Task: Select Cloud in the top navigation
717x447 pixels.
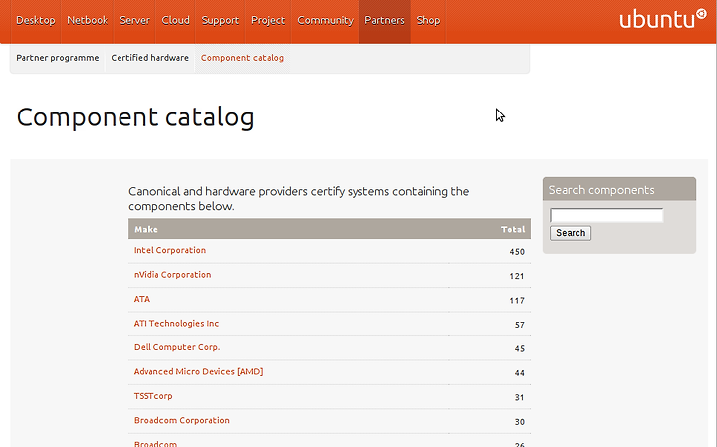Action: 175,20
